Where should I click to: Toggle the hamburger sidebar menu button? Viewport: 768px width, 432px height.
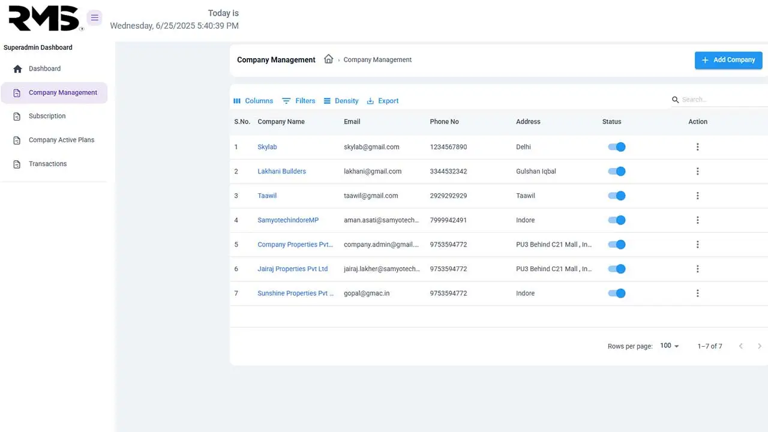94,18
